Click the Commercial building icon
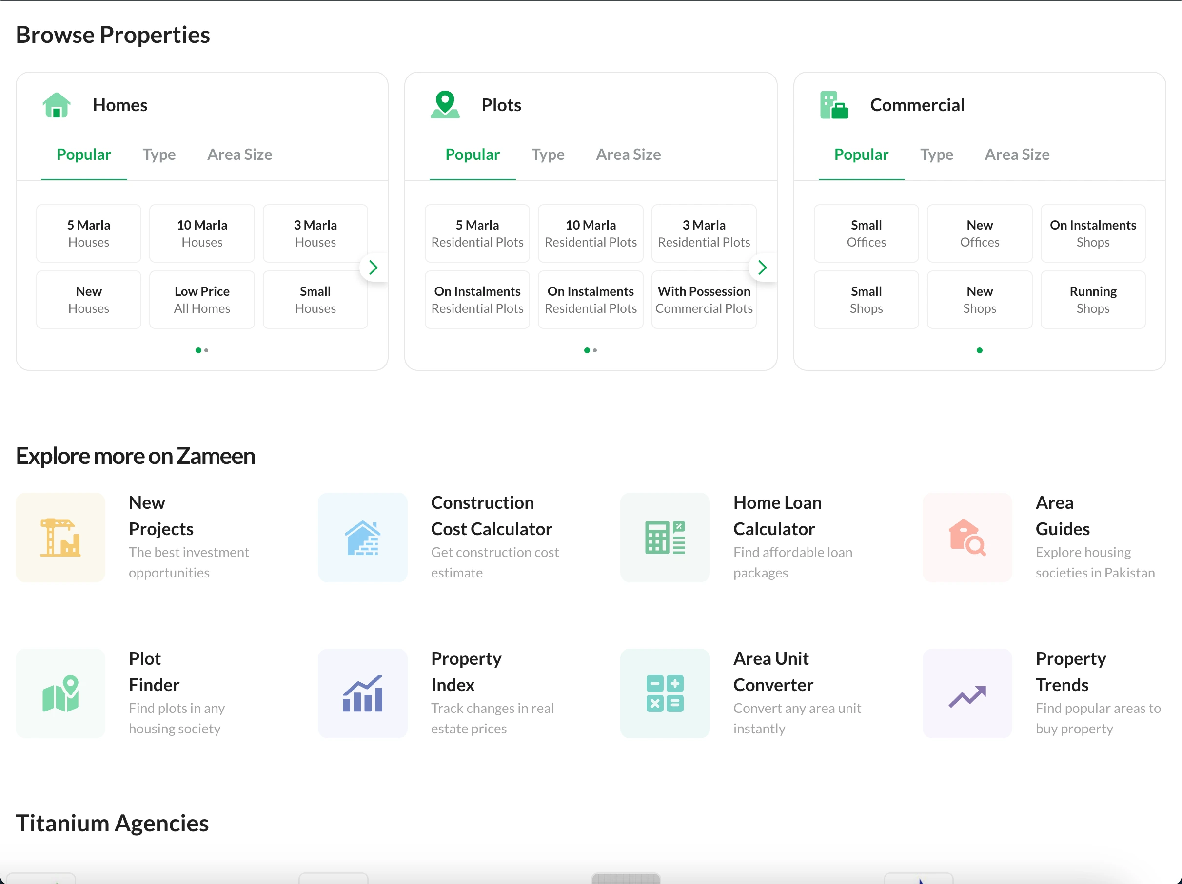 tap(834, 105)
